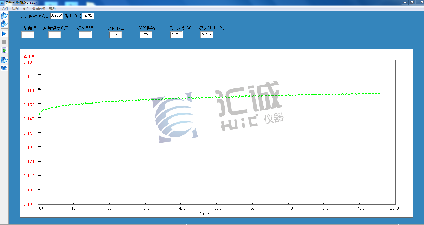The image size is (424, 225).
Task: Click the TCR field showing 0.005
Action: pyautogui.click(x=115, y=35)
